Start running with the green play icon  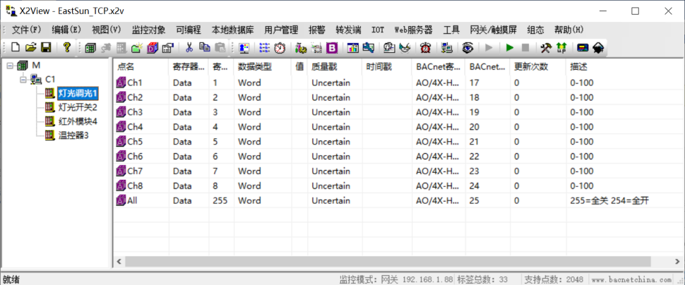[510, 47]
